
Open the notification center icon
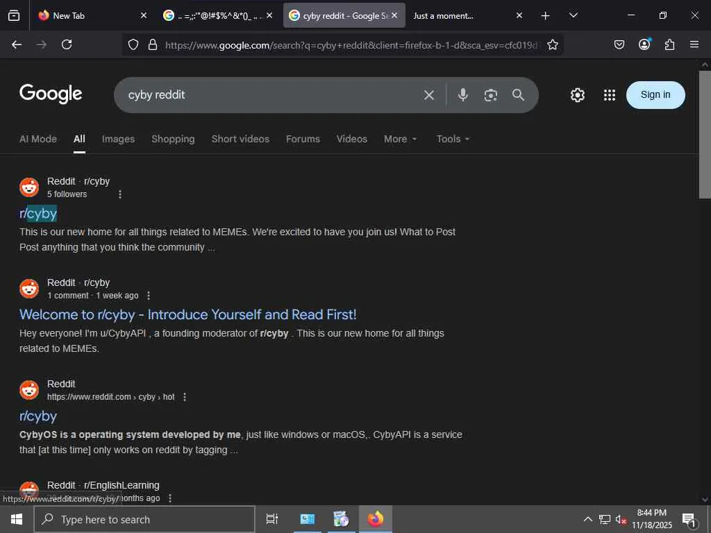(x=689, y=519)
